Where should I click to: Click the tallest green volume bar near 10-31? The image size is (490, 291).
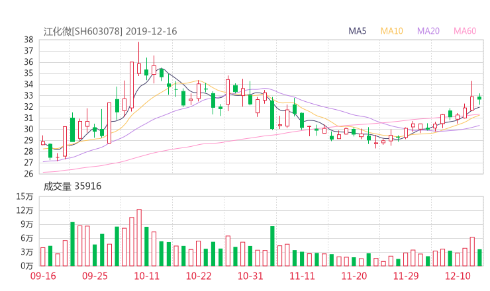point(272,246)
